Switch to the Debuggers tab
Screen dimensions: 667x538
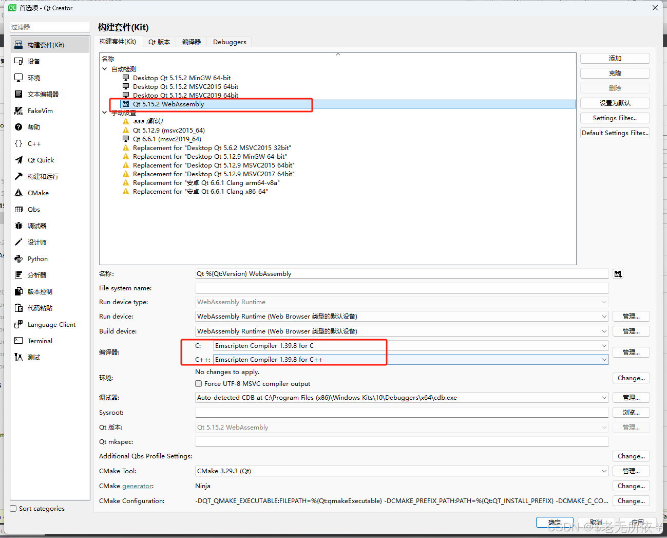point(230,42)
